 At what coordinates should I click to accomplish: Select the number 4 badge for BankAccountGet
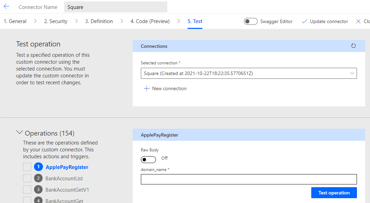point(38,200)
